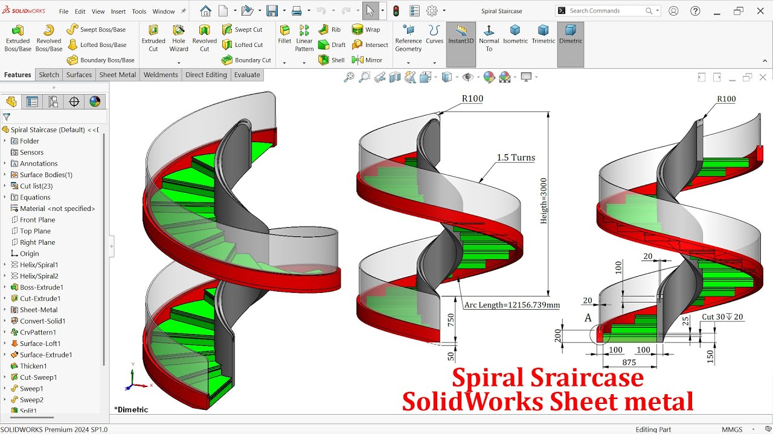Switch to Trimetric view
The image size is (773, 434).
(543, 35)
